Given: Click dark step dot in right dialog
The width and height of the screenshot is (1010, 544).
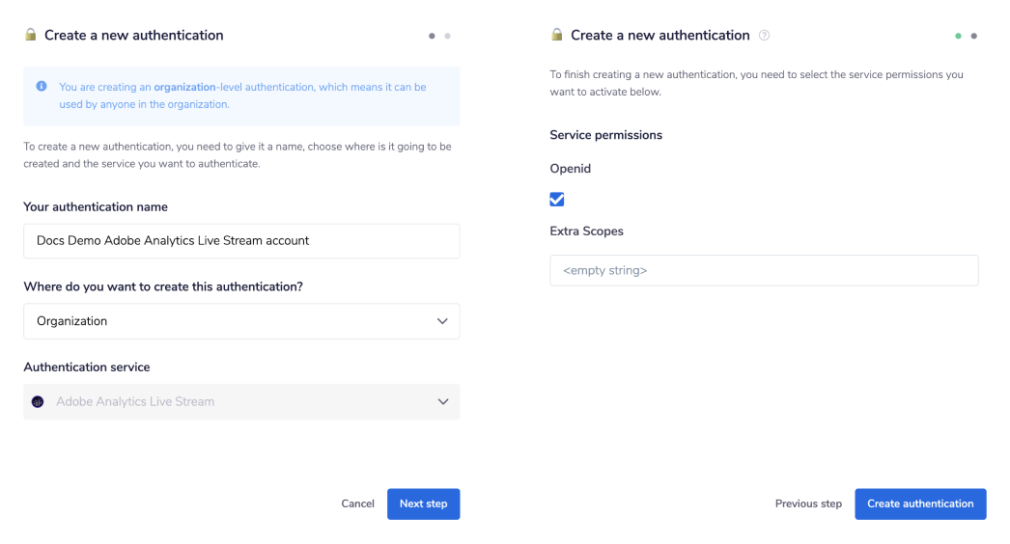Looking at the screenshot, I should click(x=973, y=36).
